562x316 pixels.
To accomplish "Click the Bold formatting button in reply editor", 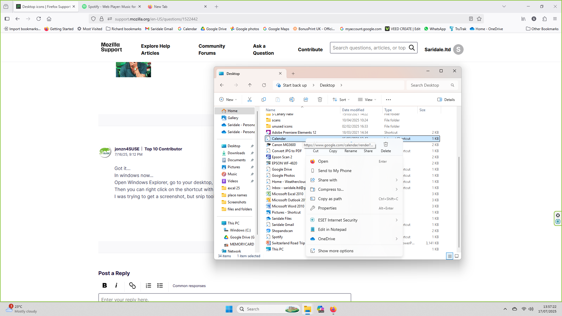I will [104, 286].
